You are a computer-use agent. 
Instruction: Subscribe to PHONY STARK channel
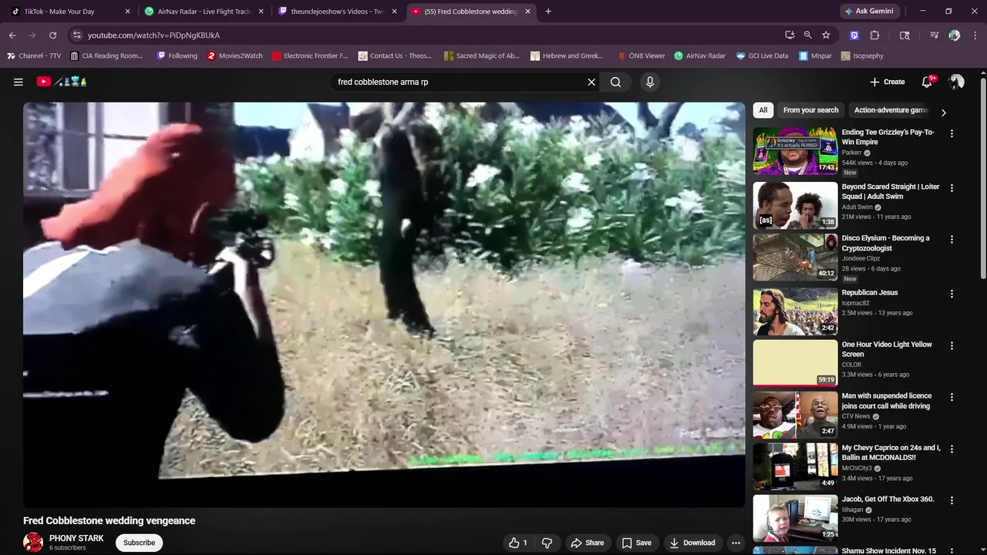[139, 543]
